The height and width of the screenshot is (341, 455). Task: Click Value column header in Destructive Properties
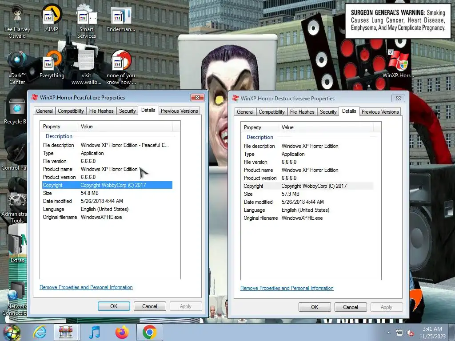pyautogui.click(x=326, y=127)
